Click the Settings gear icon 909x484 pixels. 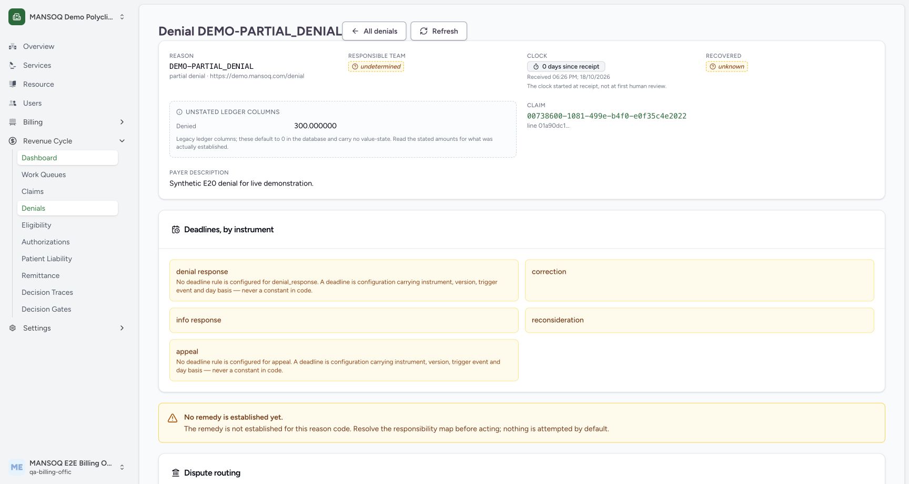[x=13, y=328]
